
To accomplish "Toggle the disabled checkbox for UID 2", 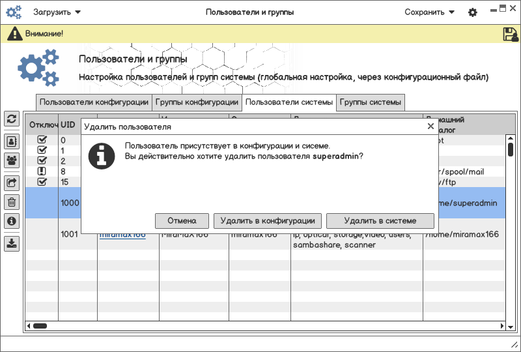I will tap(42, 160).
